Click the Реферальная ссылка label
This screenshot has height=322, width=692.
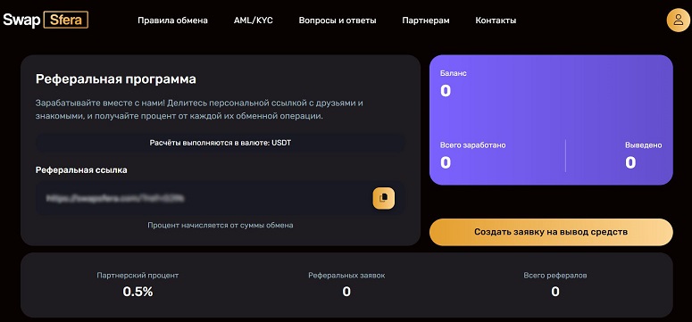[x=81, y=170]
